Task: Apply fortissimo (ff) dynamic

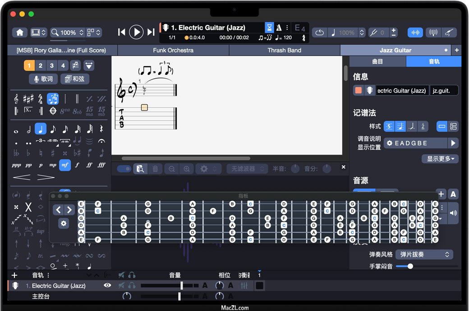Action: [89, 165]
